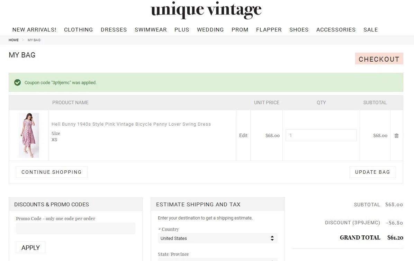This screenshot has height=261, width=414.
Task: Open the Wedding menu
Action: coord(210,29)
